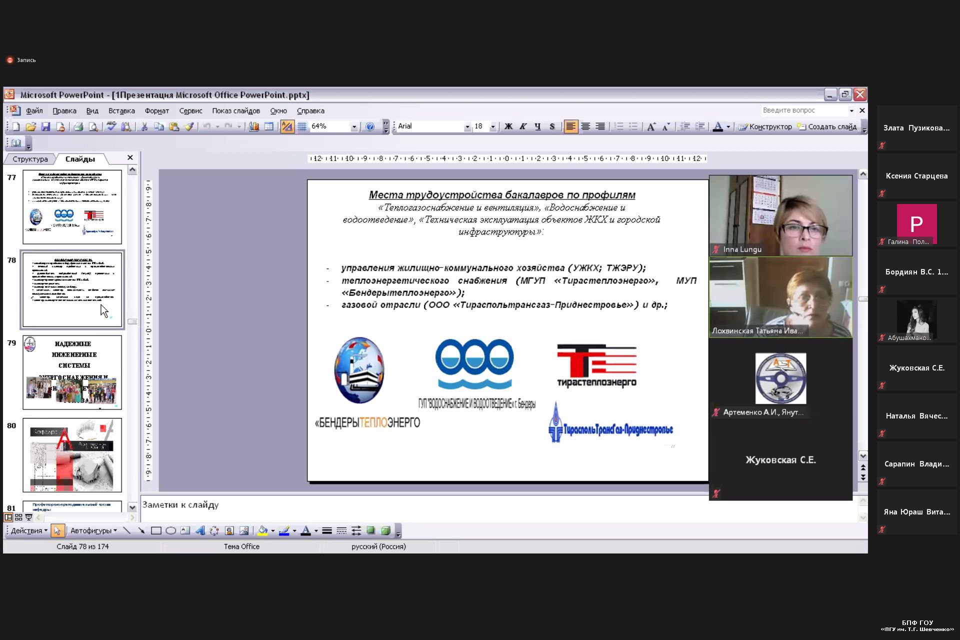This screenshot has width=960, height=640.
Task: Toggle Show Formatting button in toolbar
Action: [287, 127]
